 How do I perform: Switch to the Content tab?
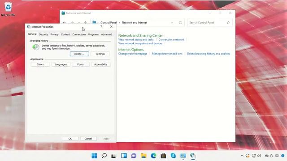point(65,34)
